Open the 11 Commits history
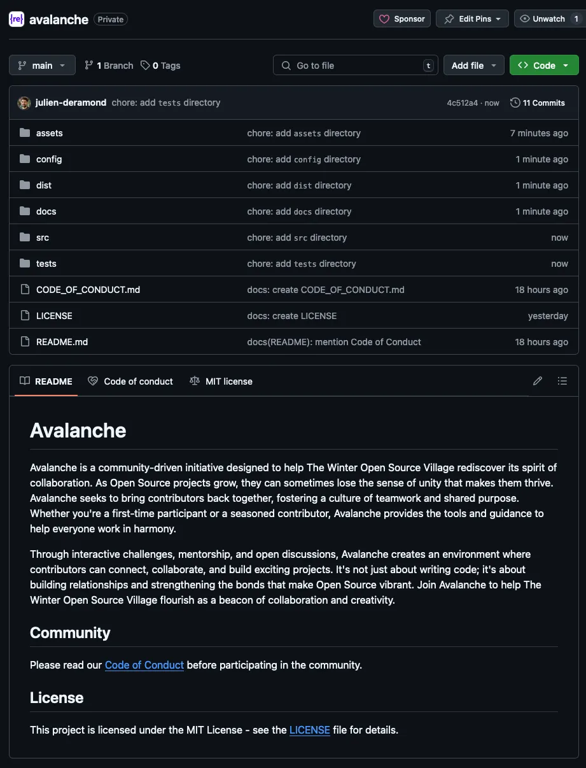The height and width of the screenshot is (768, 586). (x=538, y=103)
